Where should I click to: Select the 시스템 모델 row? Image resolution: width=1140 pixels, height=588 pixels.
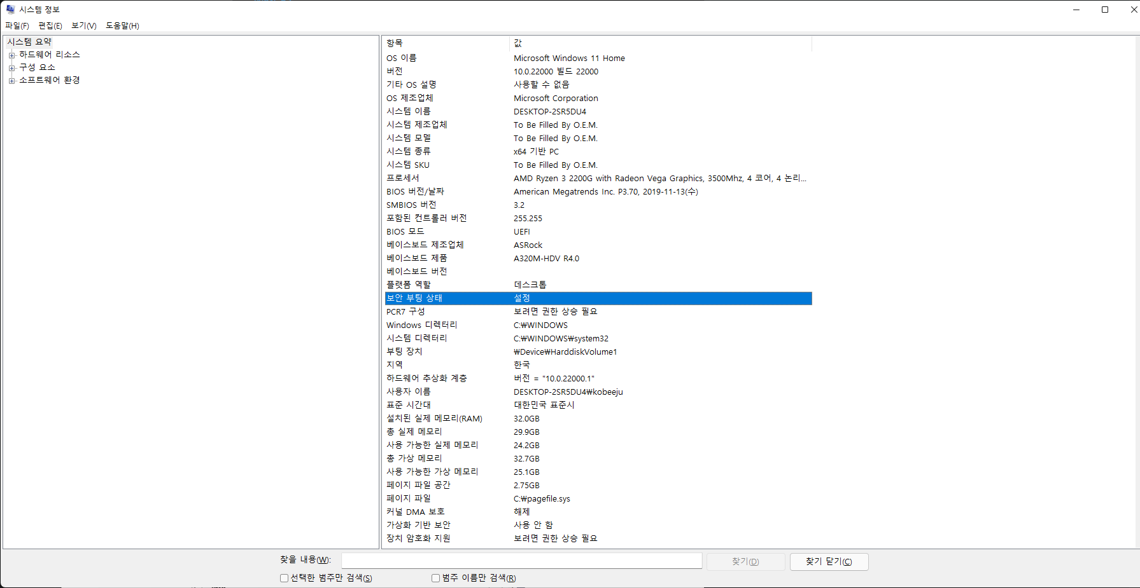click(x=598, y=138)
